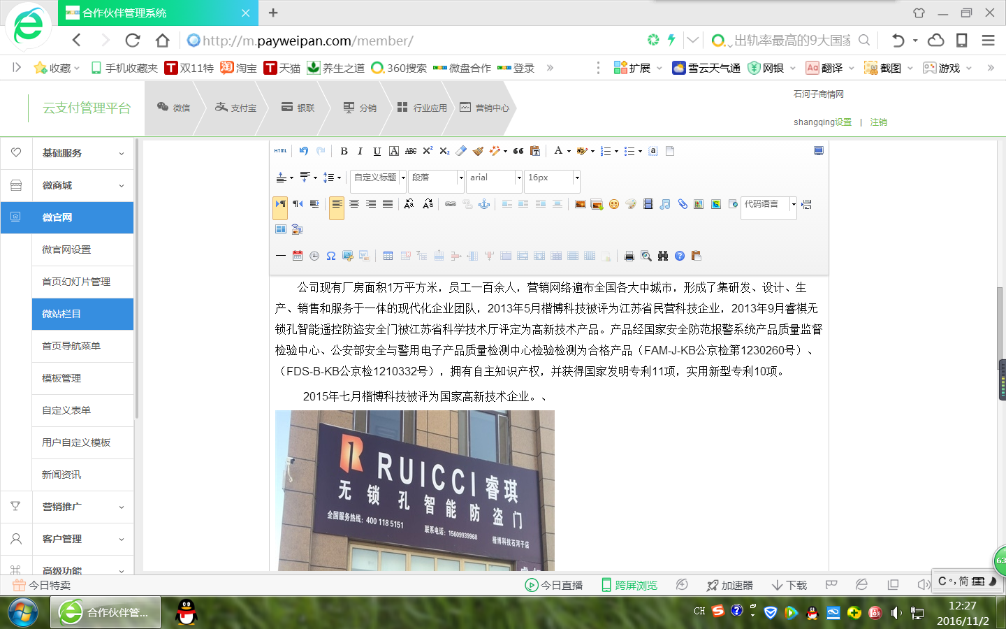This screenshot has width=1006, height=629.
Task: Insert special character with the omega icon
Action: pos(331,256)
